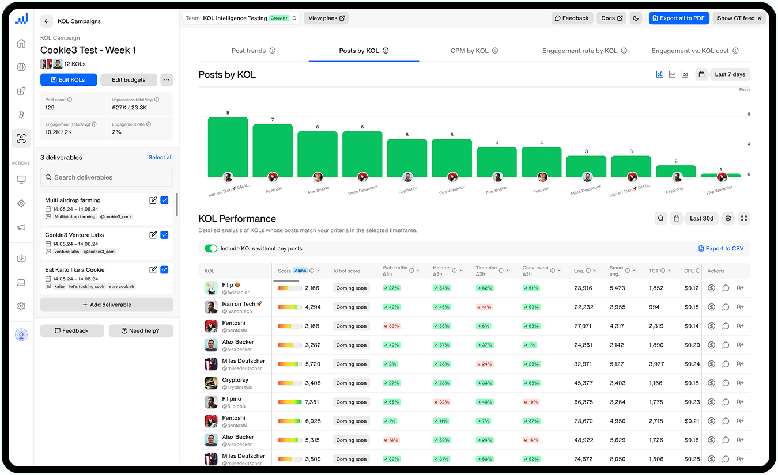Switch to Engagement vs. KOL cost tab
778x475 pixels.
point(695,51)
